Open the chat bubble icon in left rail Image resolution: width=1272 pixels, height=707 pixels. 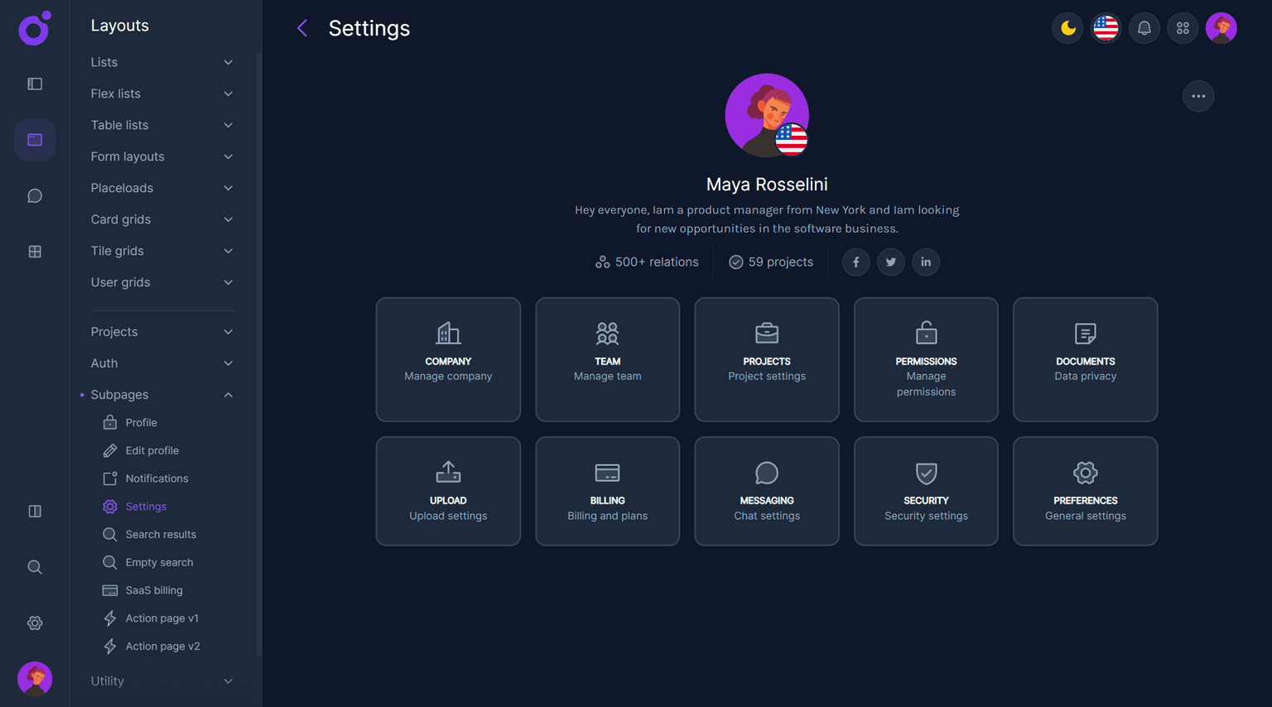tap(35, 196)
